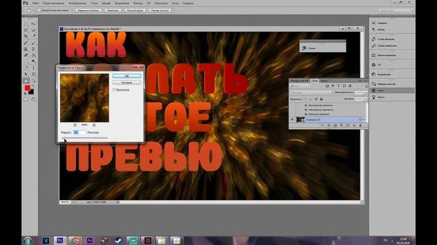Open the Справка menu

[x=188, y=3]
